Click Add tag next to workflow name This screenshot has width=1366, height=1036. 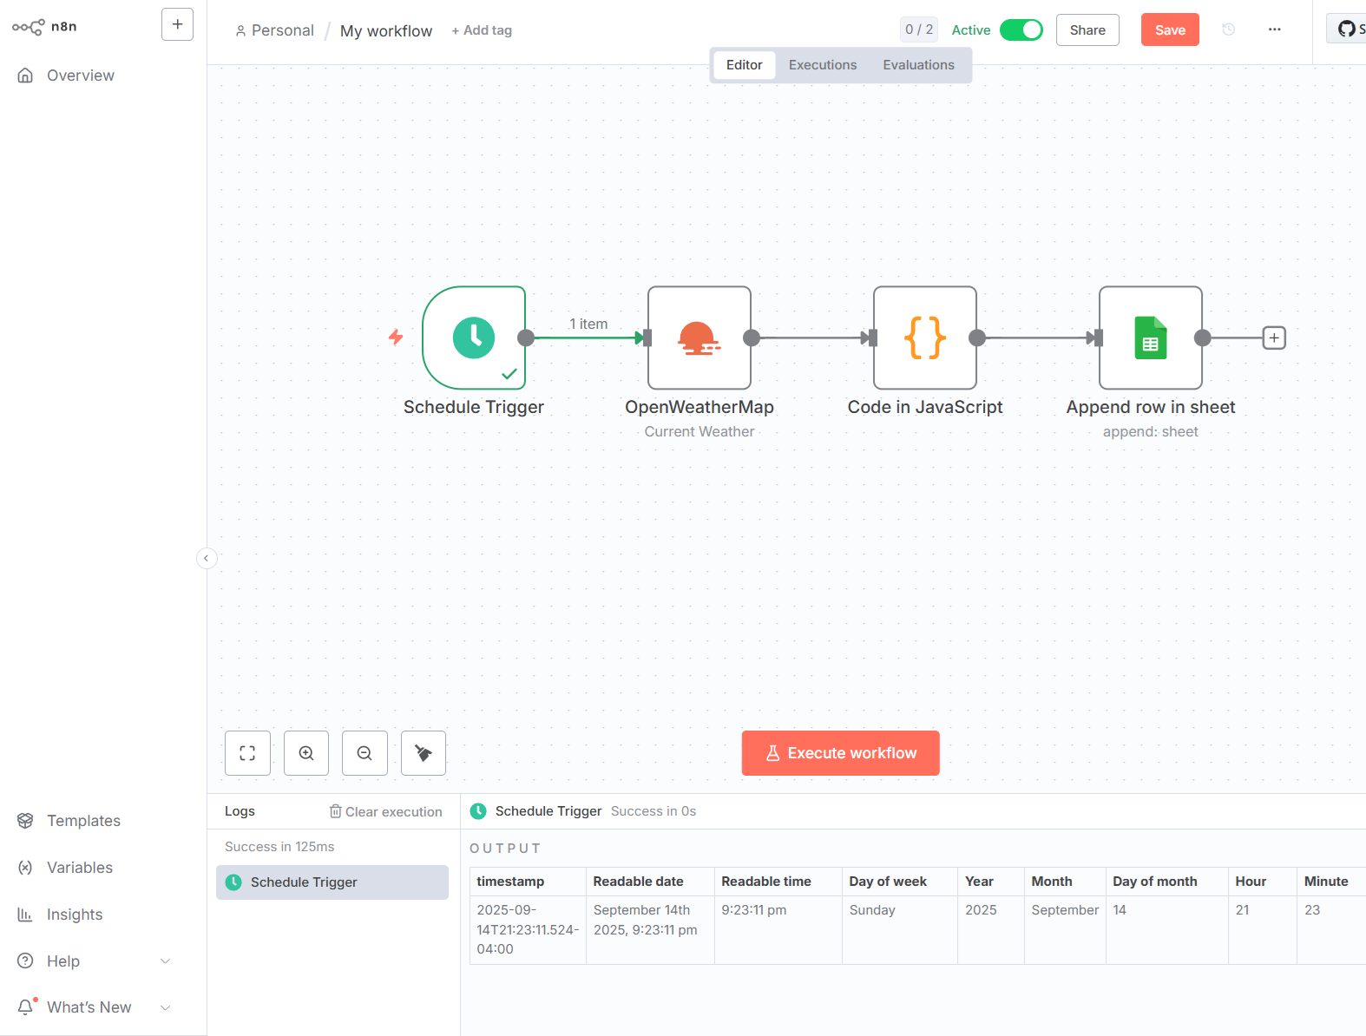pyautogui.click(x=482, y=30)
